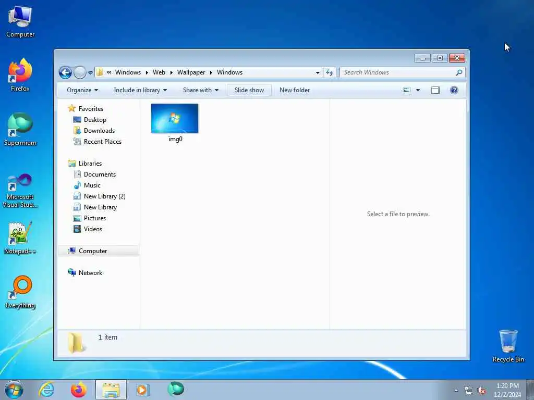Open the Videos library
534x400 pixels.
point(93,229)
